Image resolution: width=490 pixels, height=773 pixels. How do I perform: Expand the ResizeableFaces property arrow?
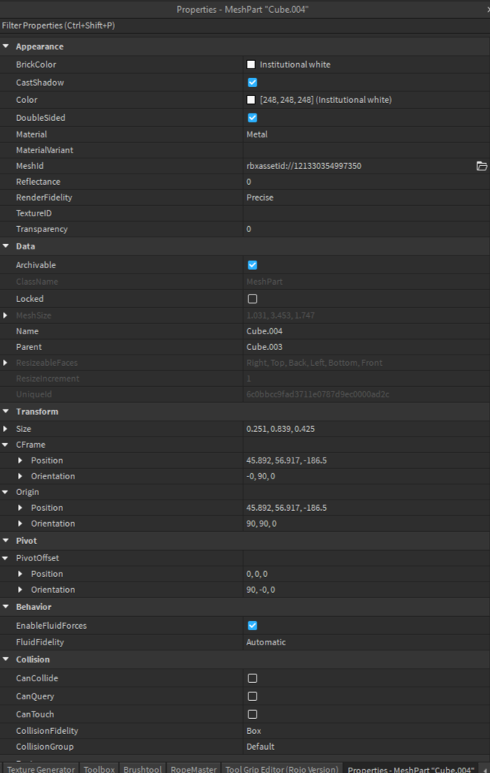tap(5, 362)
